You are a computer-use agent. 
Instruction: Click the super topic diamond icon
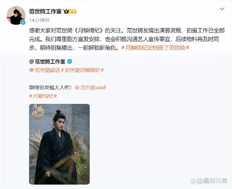31,70
